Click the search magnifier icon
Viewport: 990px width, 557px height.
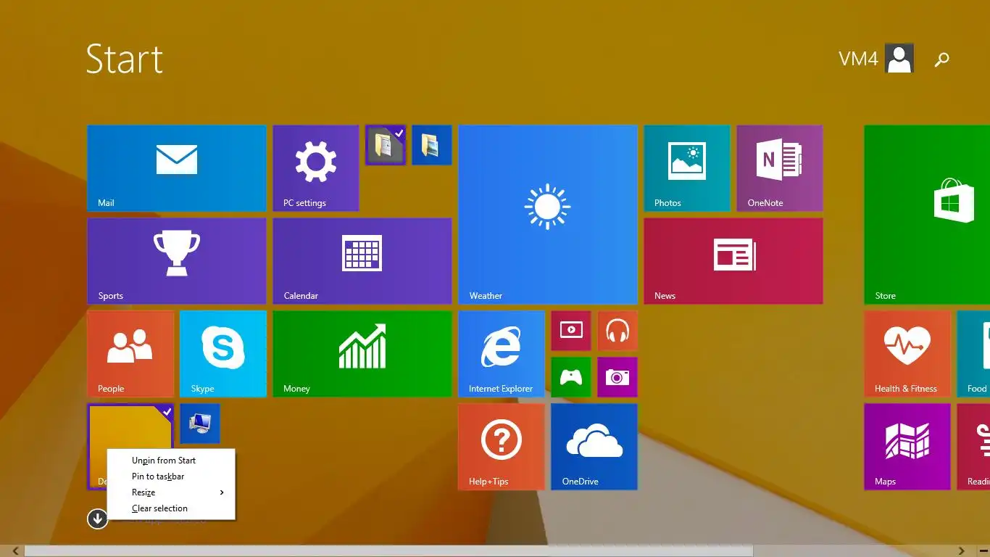tap(941, 59)
